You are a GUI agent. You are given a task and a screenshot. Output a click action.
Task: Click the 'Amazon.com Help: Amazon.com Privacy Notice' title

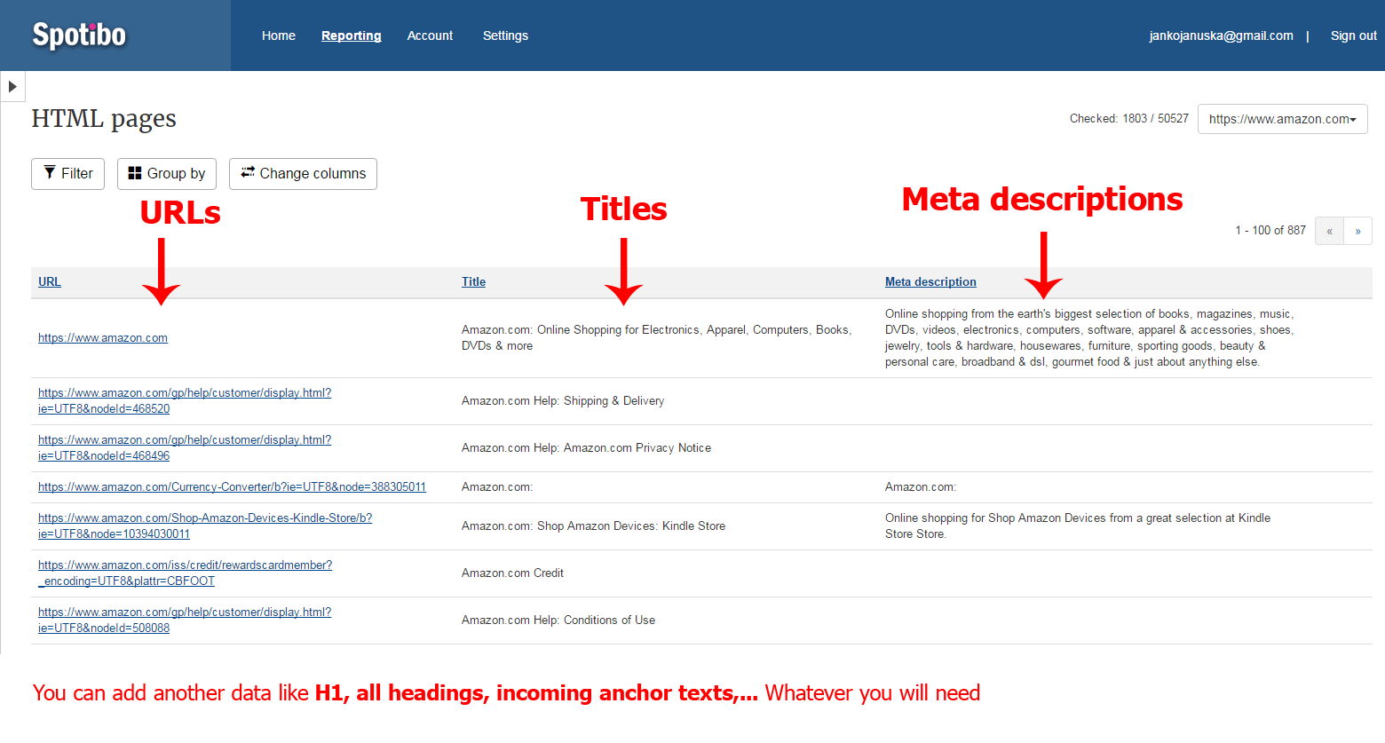point(586,448)
